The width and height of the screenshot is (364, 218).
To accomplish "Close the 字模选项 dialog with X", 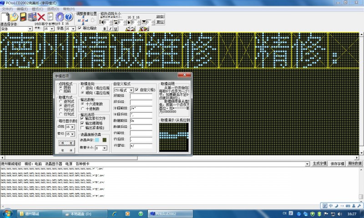I will [184, 75].
